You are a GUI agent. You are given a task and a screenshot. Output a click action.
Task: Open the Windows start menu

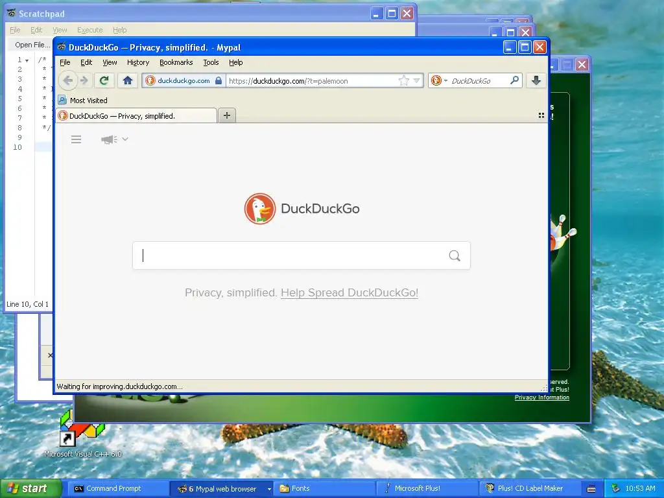[31, 488]
